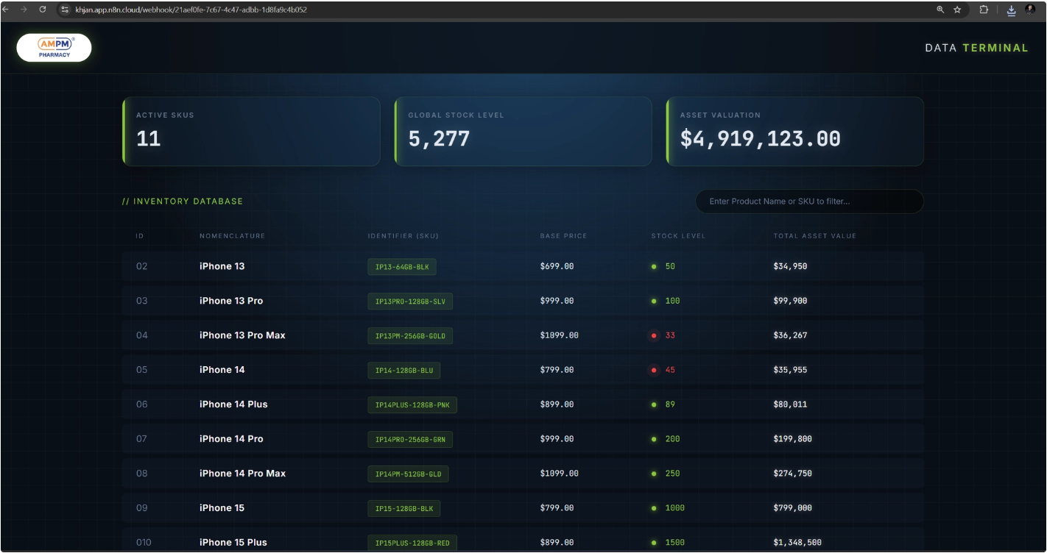Select the iPhone 13 product name
Screen dimensions: 1047x553
coord(222,266)
